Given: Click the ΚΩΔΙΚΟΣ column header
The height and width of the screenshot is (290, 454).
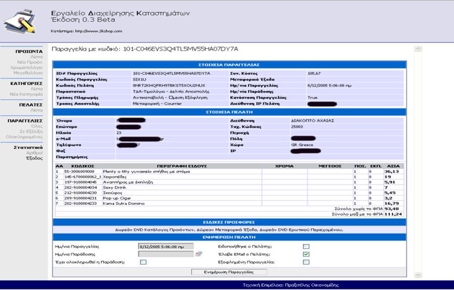Looking at the screenshot, I should coord(83,166).
